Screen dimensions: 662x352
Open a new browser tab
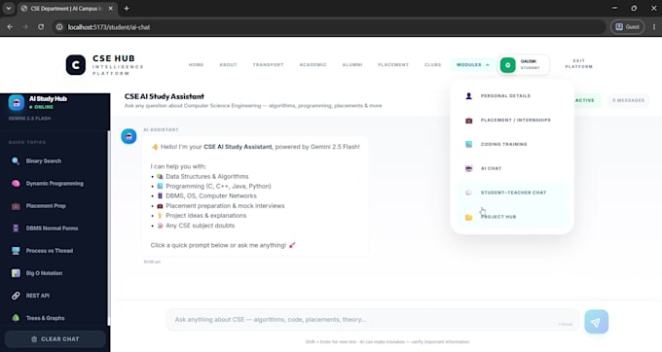pyautogui.click(x=127, y=9)
